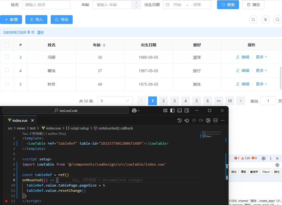Select the 套接字 filter in DevTools

coord(254,172)
